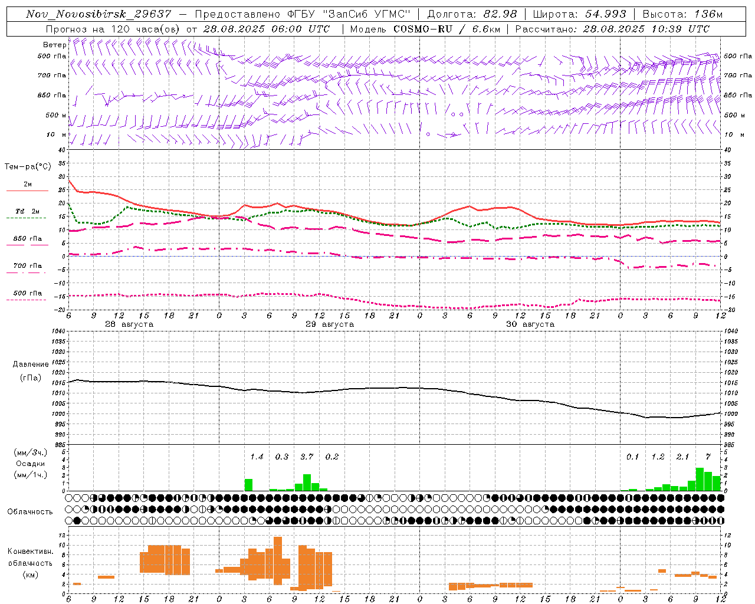This screenshot has width=755, height=604.
Task: Click the "29 августа" date label
Action: [330, 324]
